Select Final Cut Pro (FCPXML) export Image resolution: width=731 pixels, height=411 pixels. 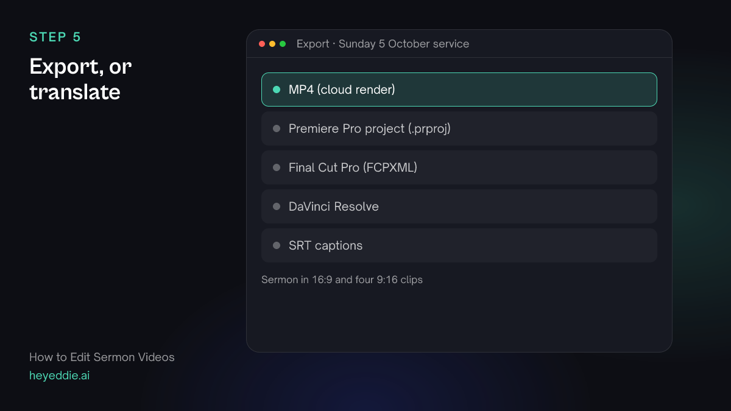[x=459, y=167]
